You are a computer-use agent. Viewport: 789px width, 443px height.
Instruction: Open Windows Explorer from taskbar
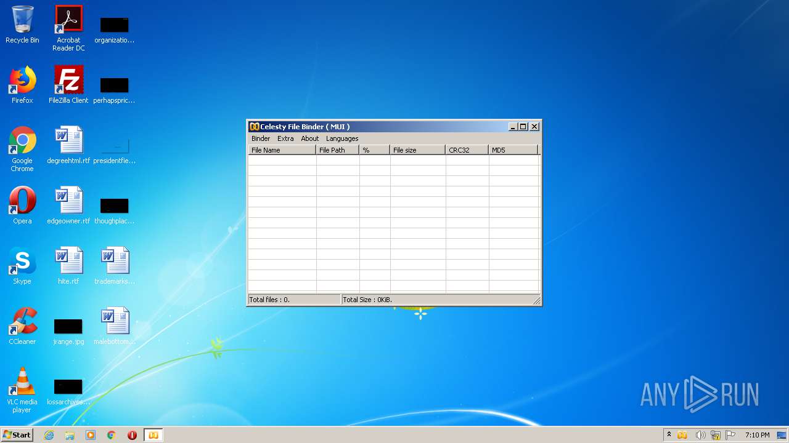click(70, 435)
